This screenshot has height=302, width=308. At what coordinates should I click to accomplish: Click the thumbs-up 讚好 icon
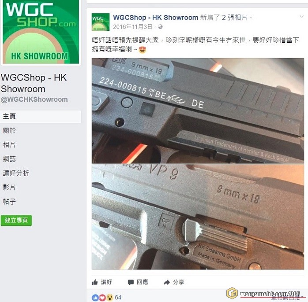pos(95,282)
